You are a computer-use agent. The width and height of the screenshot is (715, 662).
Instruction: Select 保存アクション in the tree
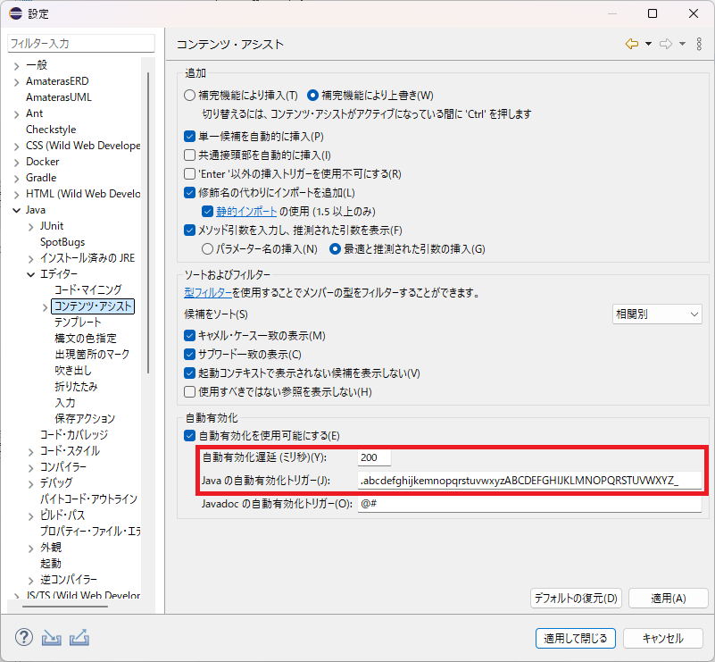(x=84, y=419)
